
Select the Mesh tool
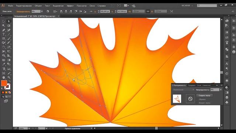(x=4, y=60)
